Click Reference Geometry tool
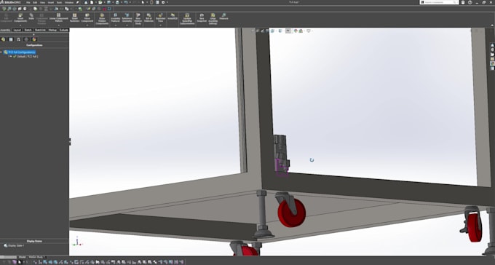Image resolution: width=495 pixels, height=265 pixels. point(127,17)
